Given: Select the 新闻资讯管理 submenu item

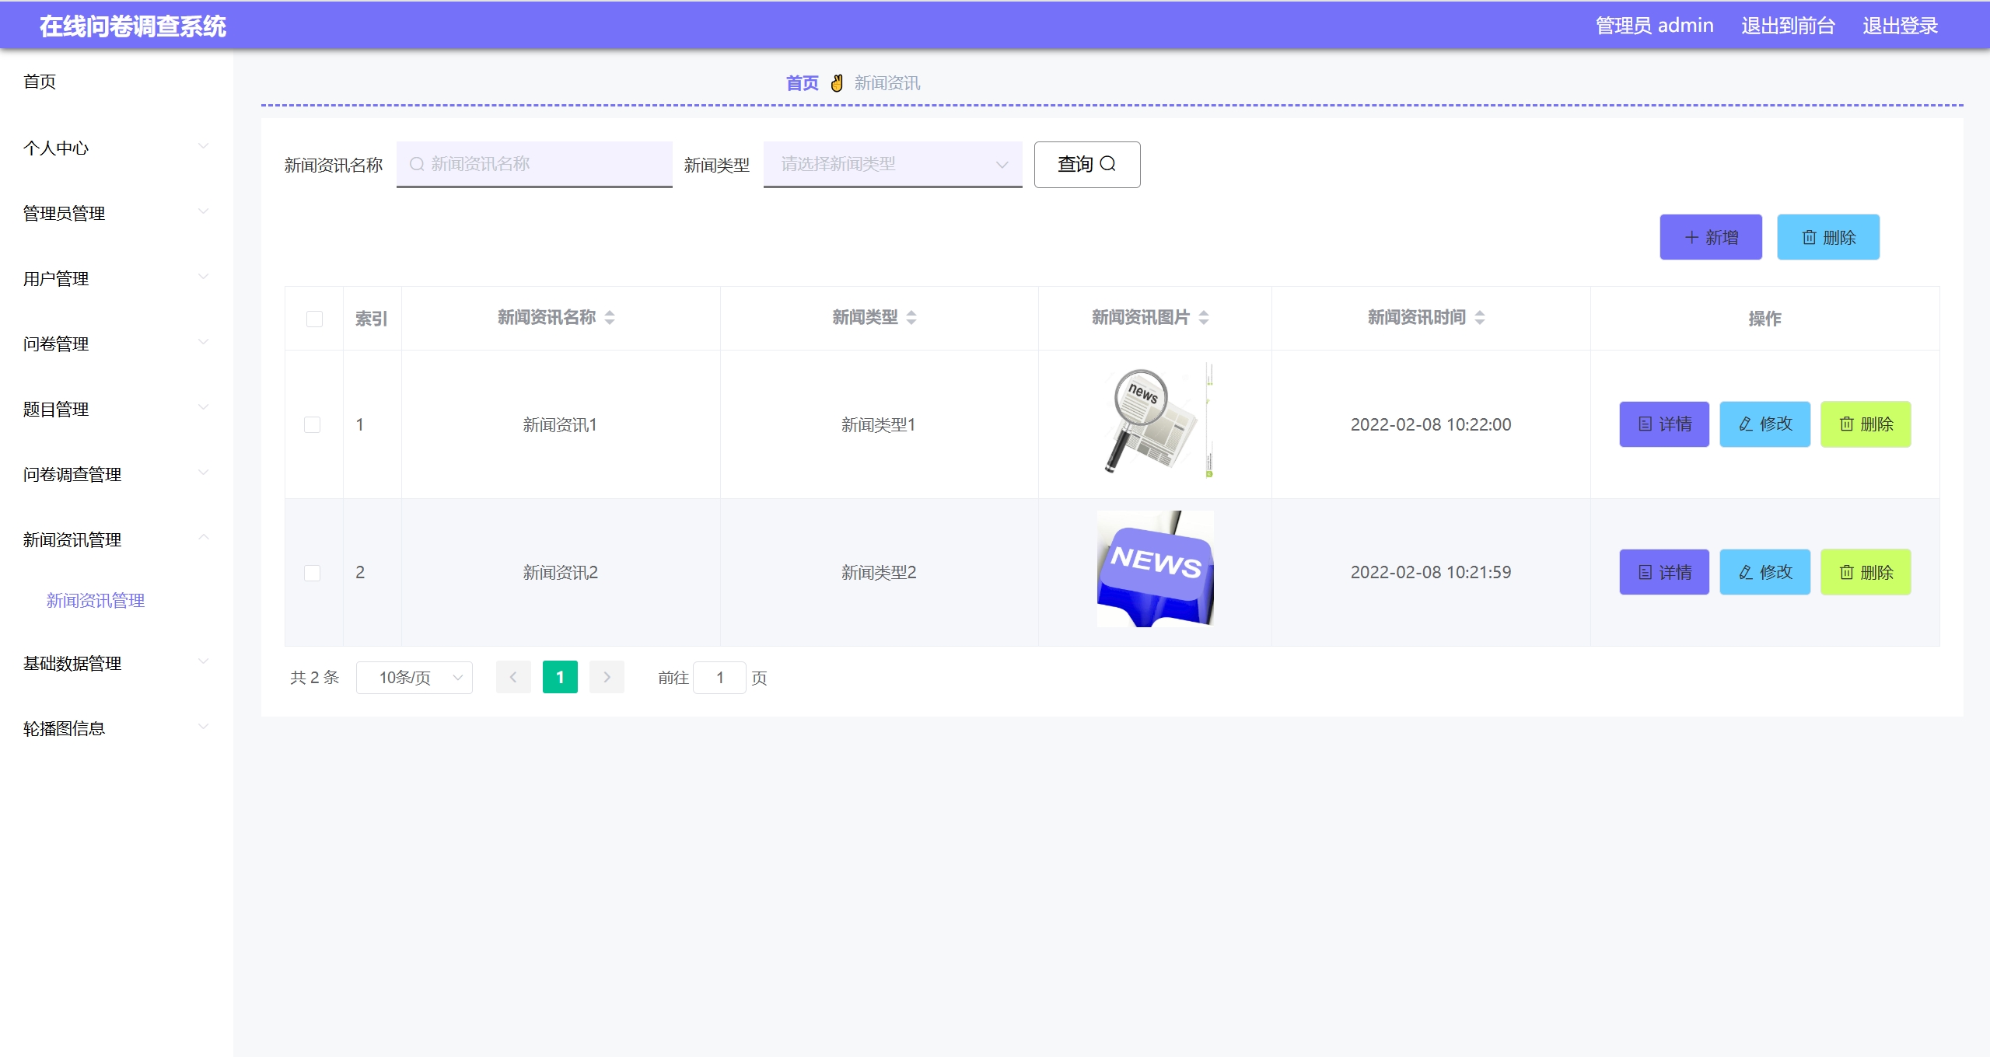Looking at the screenshot, I should point(96,601).
